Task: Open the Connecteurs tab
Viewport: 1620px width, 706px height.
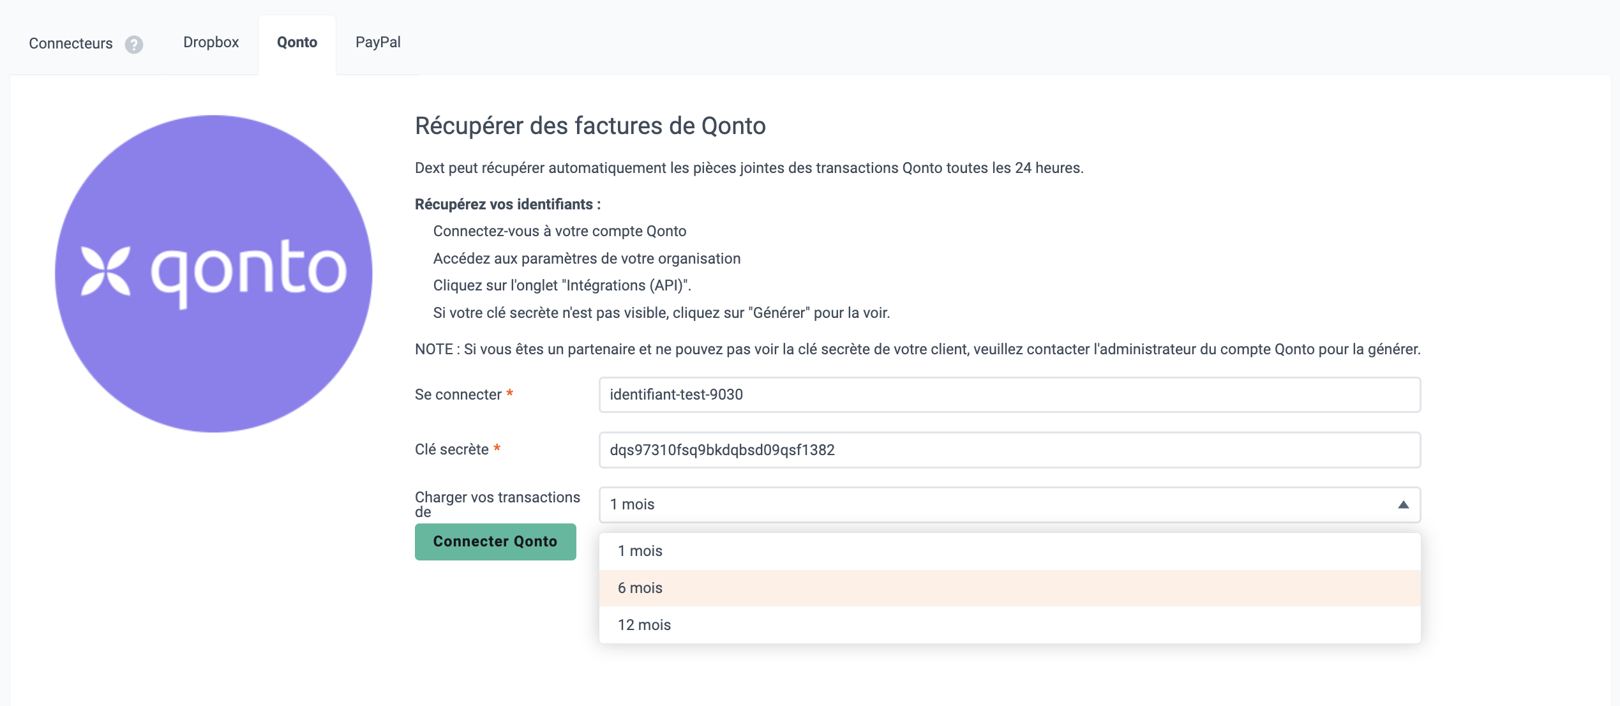Action: tap(71, 43)
